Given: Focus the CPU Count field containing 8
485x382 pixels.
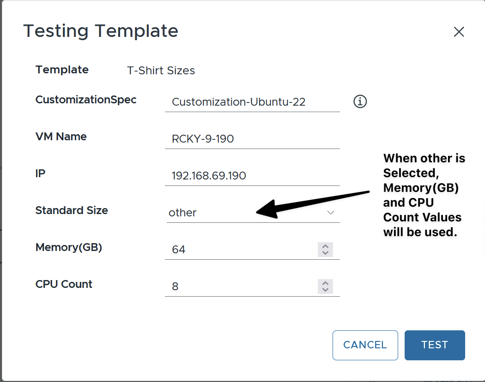Looking at the screenshot, I should click(240, 286).
